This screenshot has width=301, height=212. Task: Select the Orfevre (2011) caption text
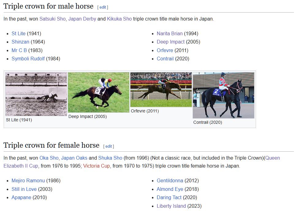click(x=145, y=111)
